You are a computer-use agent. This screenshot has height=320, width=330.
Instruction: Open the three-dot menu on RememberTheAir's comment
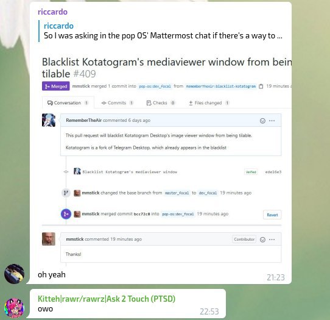click(x=272, y=121)
